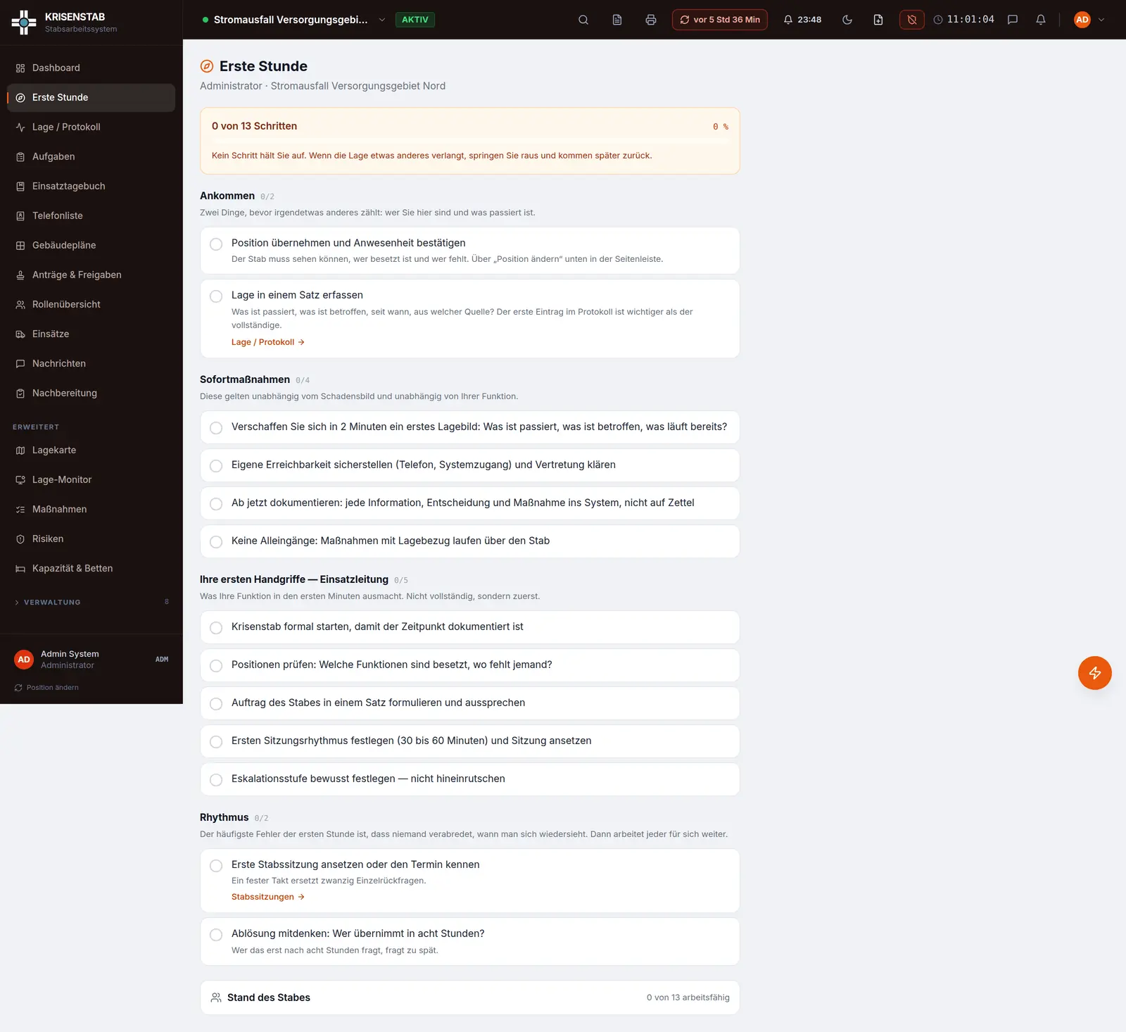Open Telefonliste in the sidebar
The width and height of the screenshot is (1126, 1032).
pyautogui.click(x=91, y=216)
